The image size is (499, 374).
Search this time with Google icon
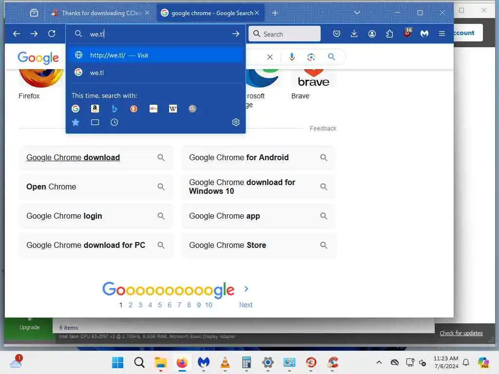coord(76,109)
